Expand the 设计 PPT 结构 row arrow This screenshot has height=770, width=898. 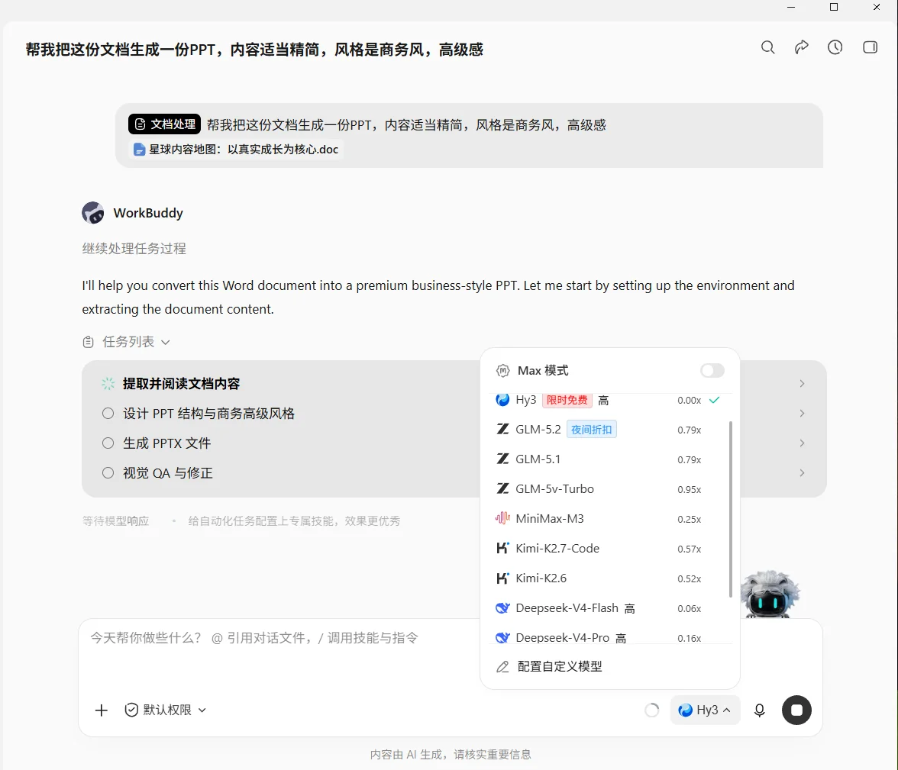[802, 414]
